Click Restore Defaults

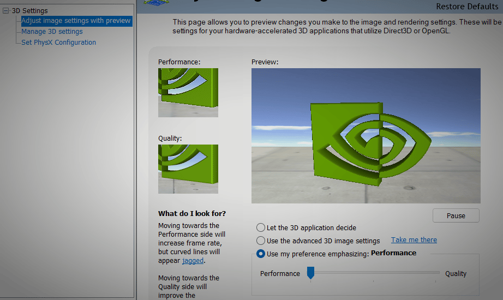(467, 7)
